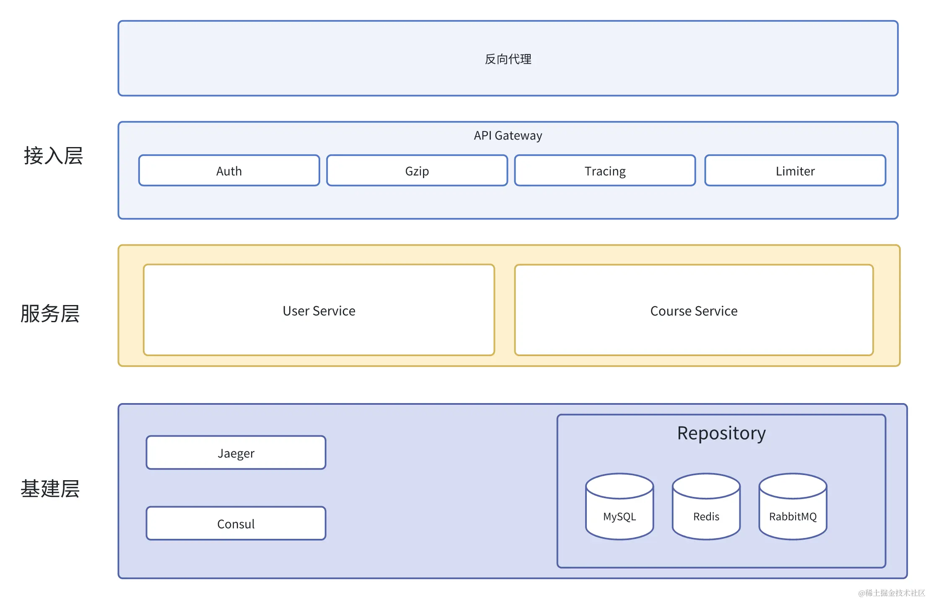Click the 接入层 layer label
Image resolution: width=928 pixels, height=600 pixels.
point(53,155)
